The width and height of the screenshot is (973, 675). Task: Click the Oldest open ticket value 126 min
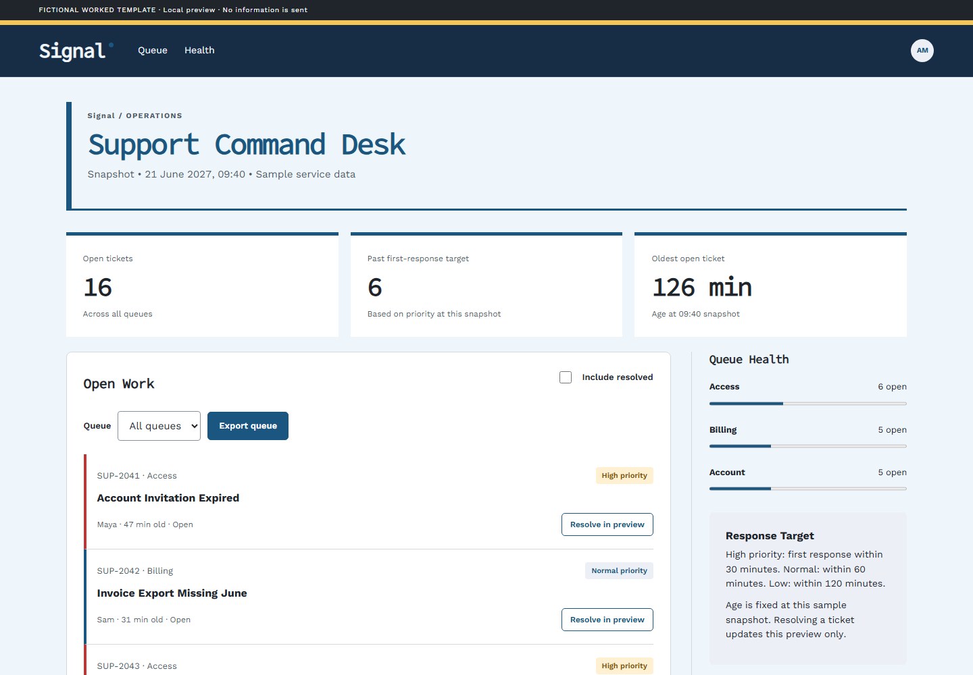point(702,288)
